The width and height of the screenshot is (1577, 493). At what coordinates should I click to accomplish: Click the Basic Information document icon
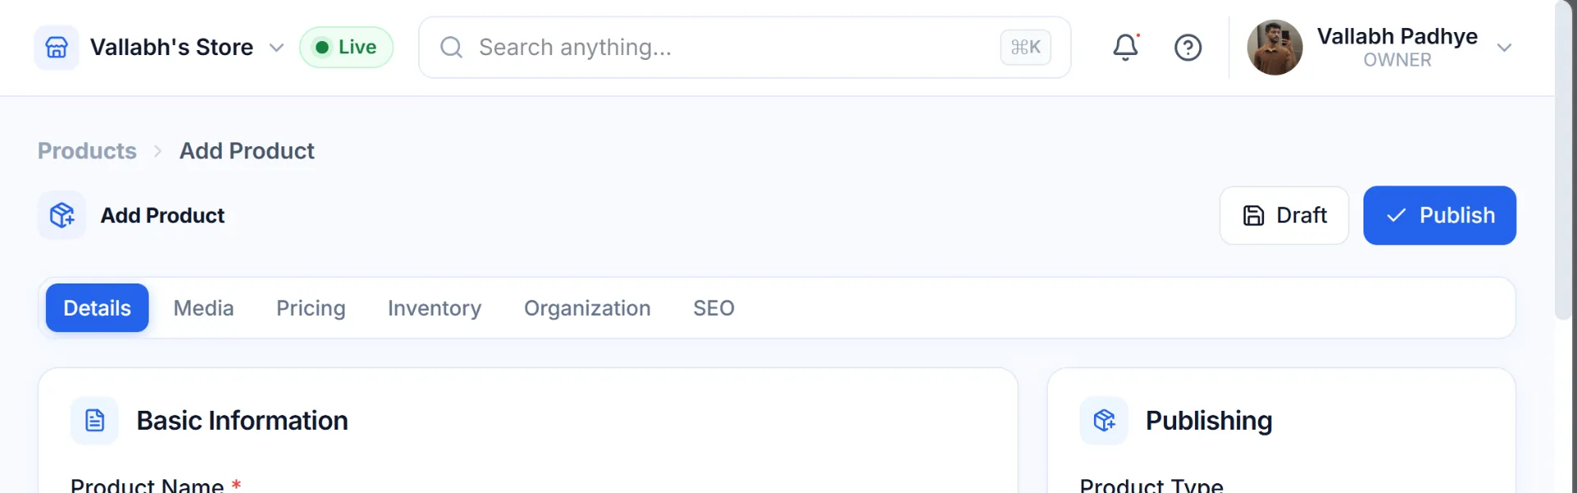pos(94,421)
